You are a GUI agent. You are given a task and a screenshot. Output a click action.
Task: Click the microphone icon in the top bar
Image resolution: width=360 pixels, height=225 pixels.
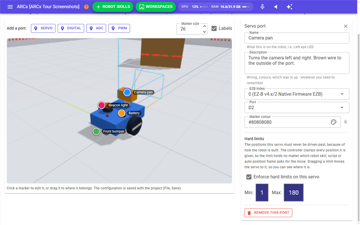pos(262,7)
